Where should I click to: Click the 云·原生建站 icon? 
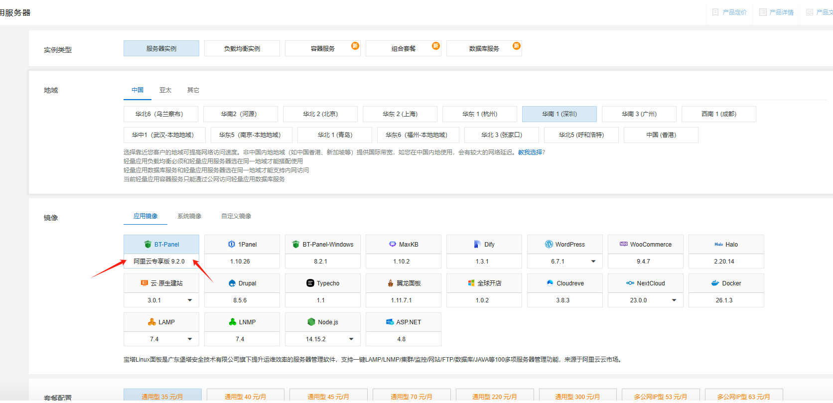coord(144,283)
